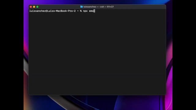196x110 pixels.
Task: Minimize Terminal using the yellow button
Action: click(34, 7)
